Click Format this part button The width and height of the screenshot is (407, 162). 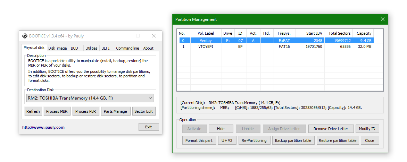click(199, 140)
